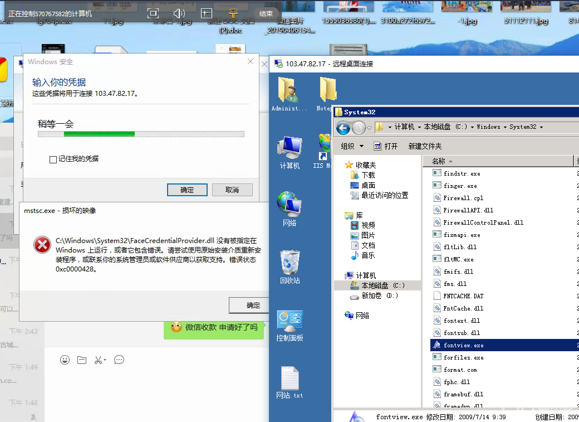Screen dimensions: 579x422
Task: Select 图片 library in navigation pane
Action: pyautogui.click(x=362, y=235)
